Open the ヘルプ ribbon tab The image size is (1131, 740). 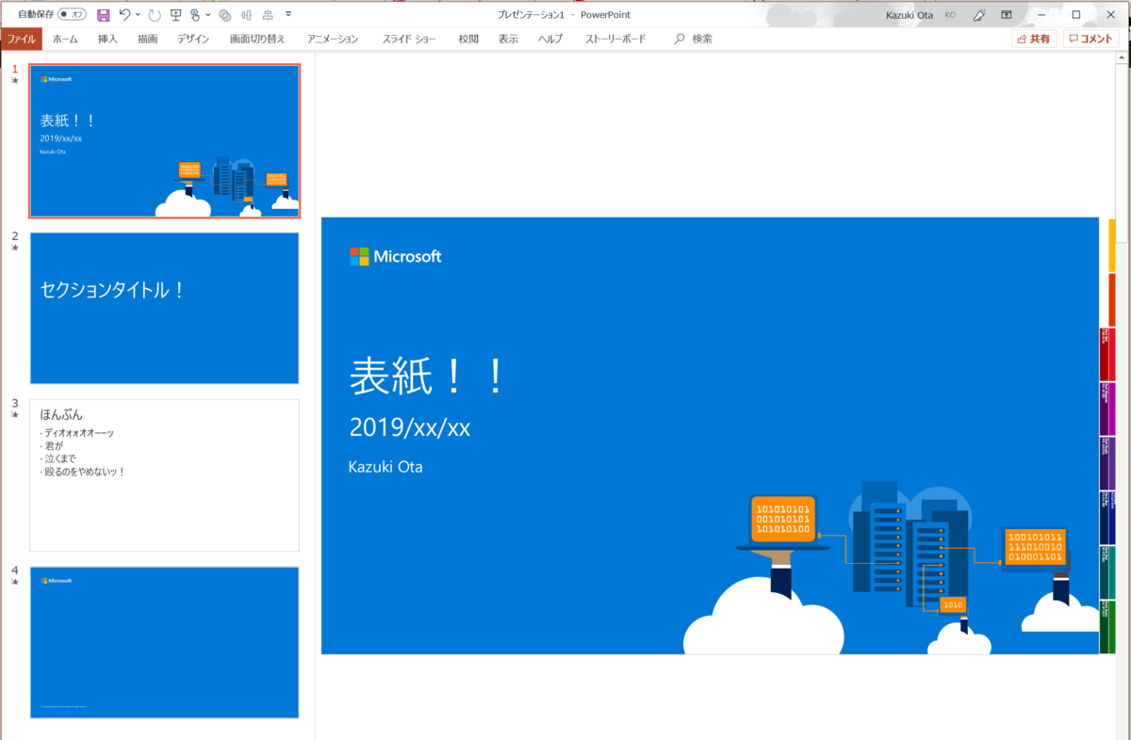coord(550,39)
